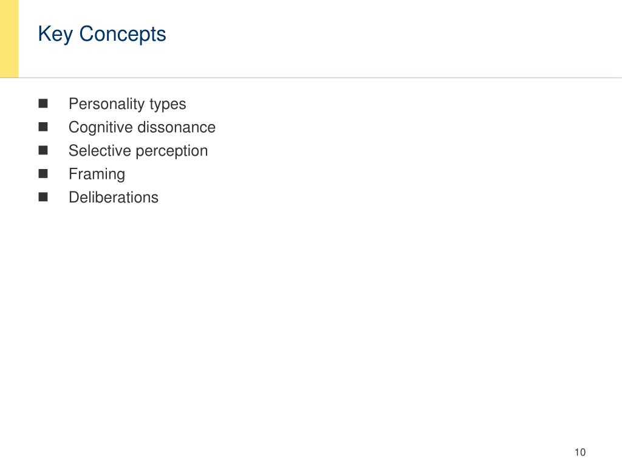Click the yellow accent bar beside title
The width and height of the screenshot is (622, 467).
click(9, 39)
